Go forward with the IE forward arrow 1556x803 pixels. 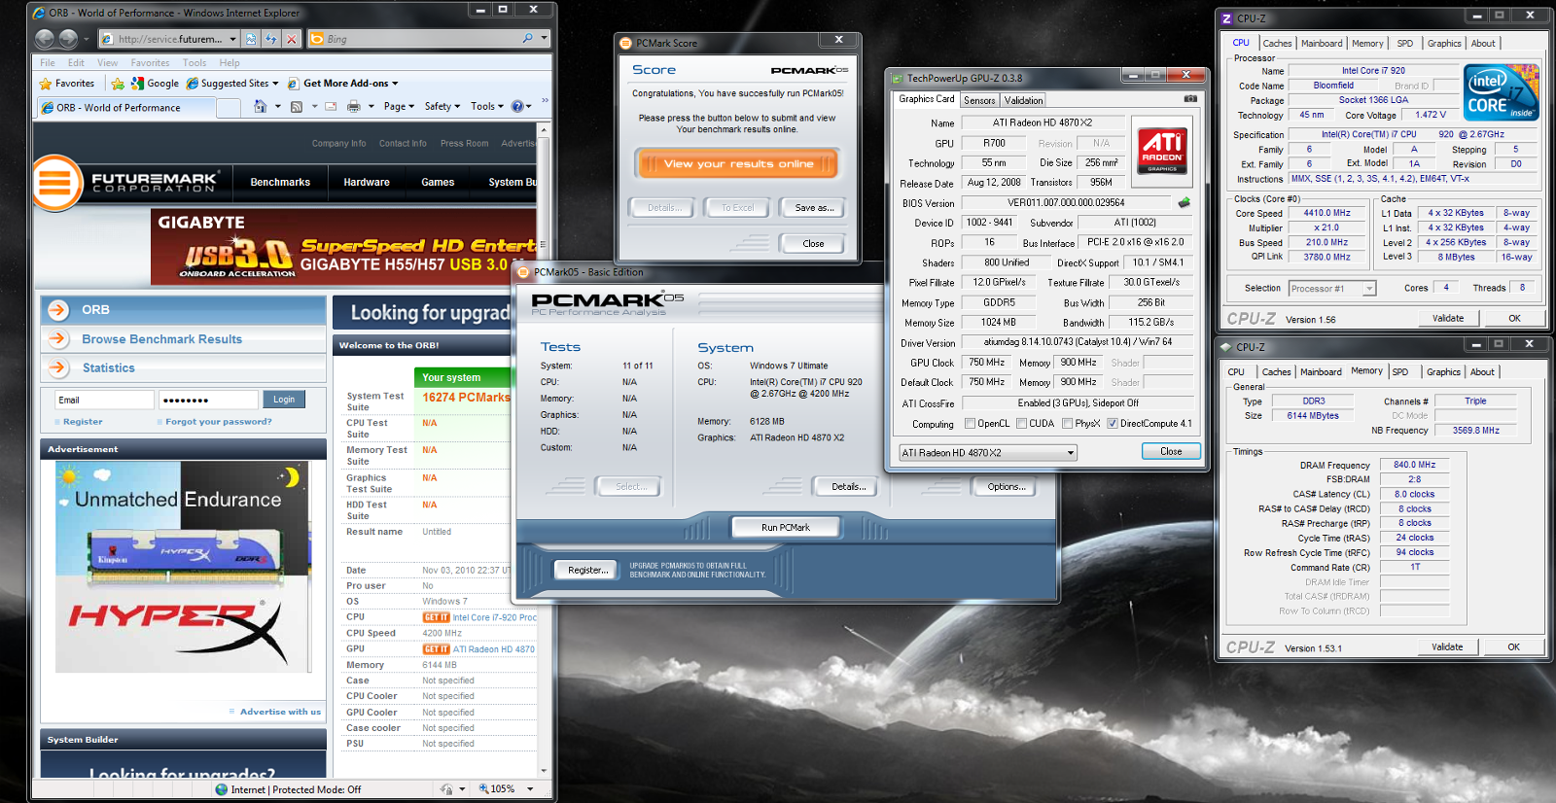point(68,39)
